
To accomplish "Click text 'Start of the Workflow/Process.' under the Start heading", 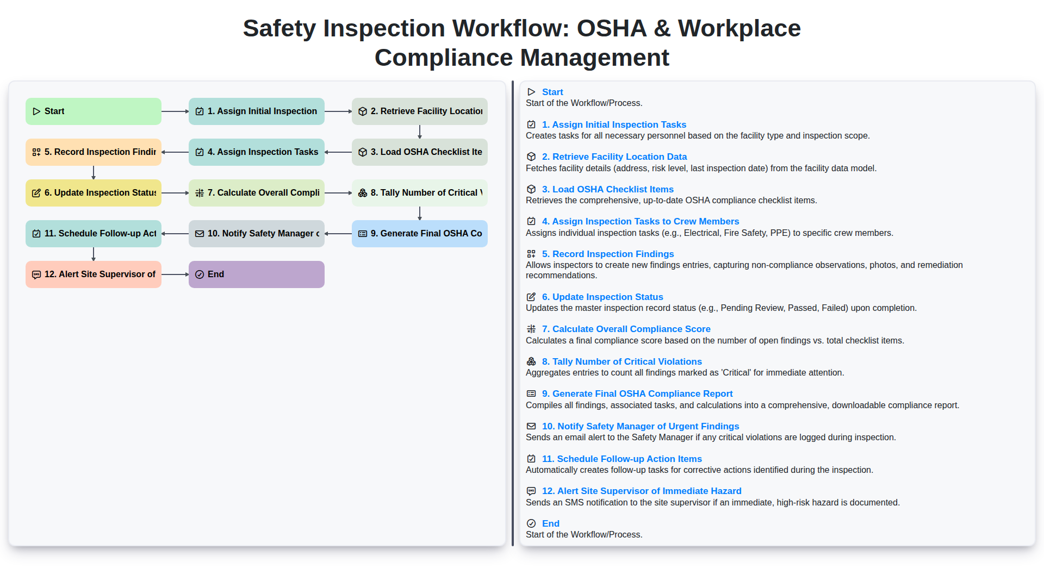I will (x=584, y=103).
